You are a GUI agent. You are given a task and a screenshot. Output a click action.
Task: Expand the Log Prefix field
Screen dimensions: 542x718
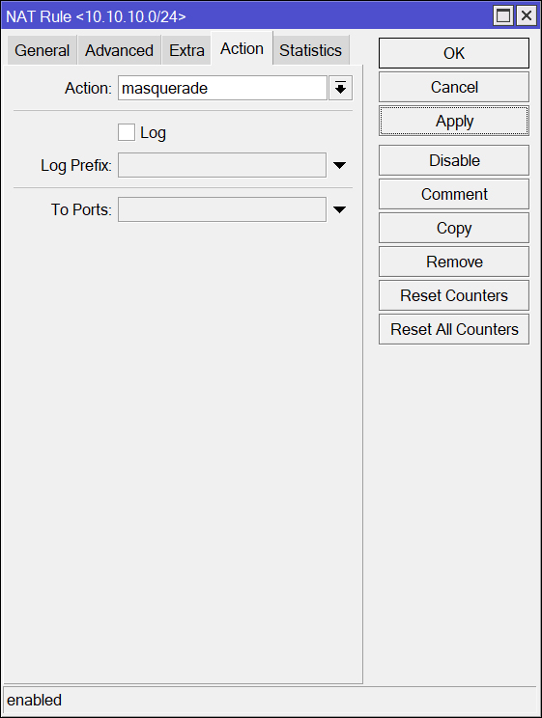point(339,165)
